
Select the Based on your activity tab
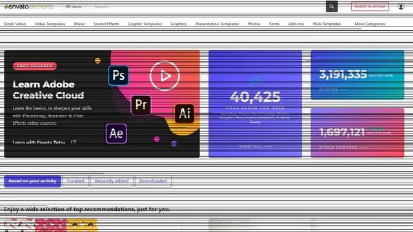[32, 181]
